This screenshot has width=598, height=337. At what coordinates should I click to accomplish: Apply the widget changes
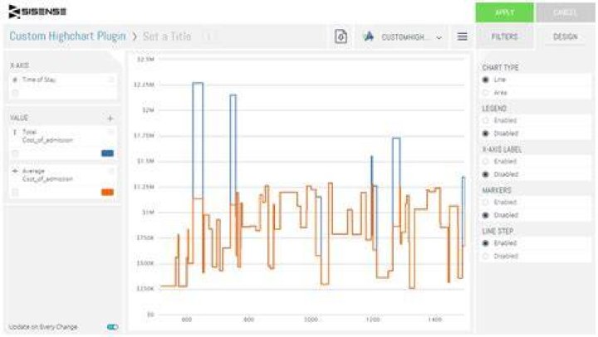click(504, 12)
